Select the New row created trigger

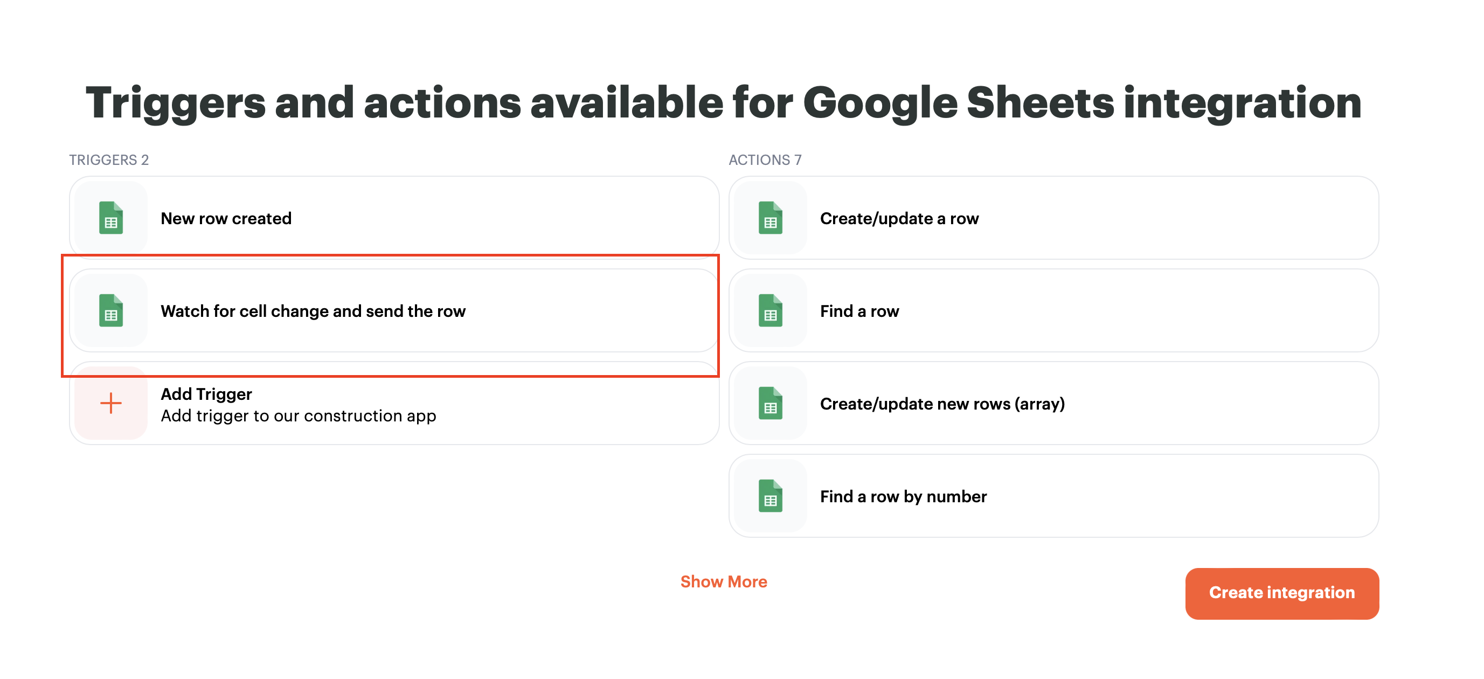(x=394, y=218)
